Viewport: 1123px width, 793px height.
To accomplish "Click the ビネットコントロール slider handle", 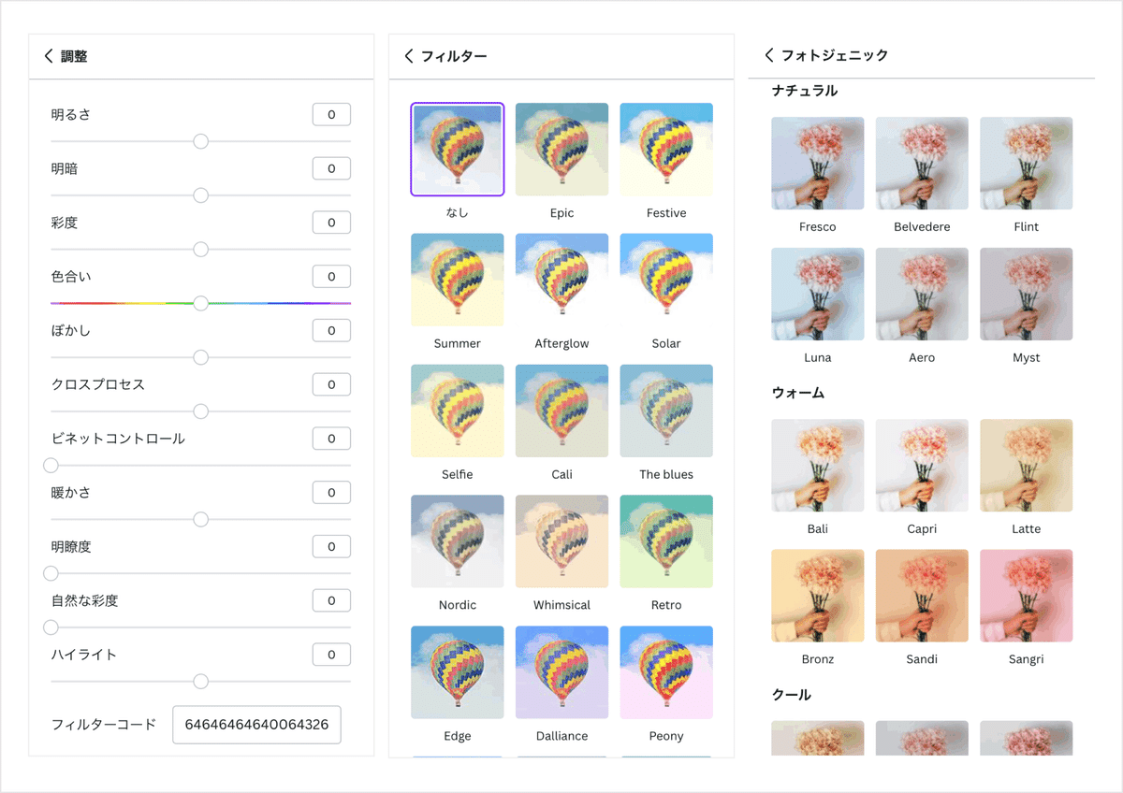I will click(x=51, y=465).
